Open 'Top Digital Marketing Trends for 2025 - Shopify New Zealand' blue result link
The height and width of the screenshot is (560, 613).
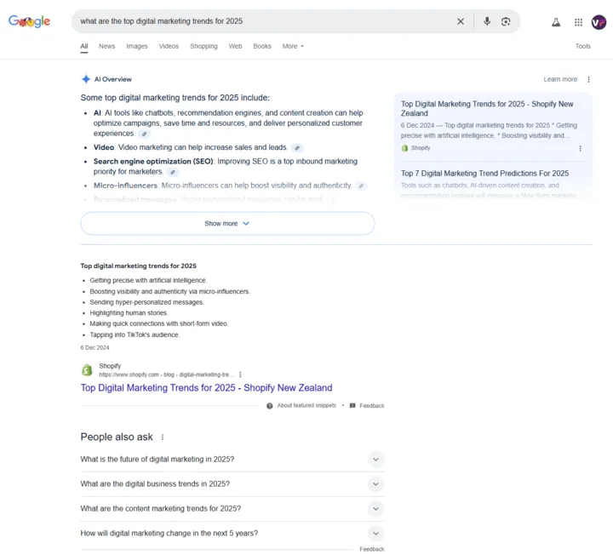[206, 388]
